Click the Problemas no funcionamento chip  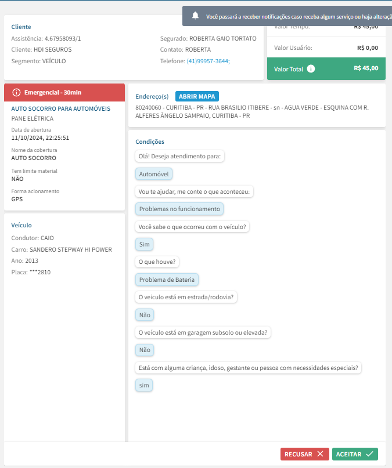pyautogui.click(x=179, y=209)
